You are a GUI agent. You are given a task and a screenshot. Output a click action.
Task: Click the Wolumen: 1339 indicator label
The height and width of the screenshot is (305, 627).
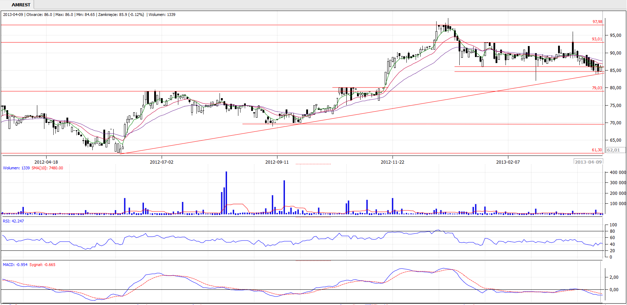(16, 168)
